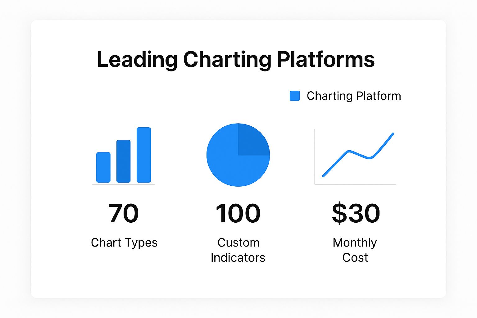Click the Chart Types label

[124, 243]
